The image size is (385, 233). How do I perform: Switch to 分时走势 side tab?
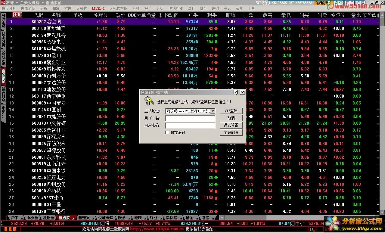pyautogui.click(x=3, y=21)
